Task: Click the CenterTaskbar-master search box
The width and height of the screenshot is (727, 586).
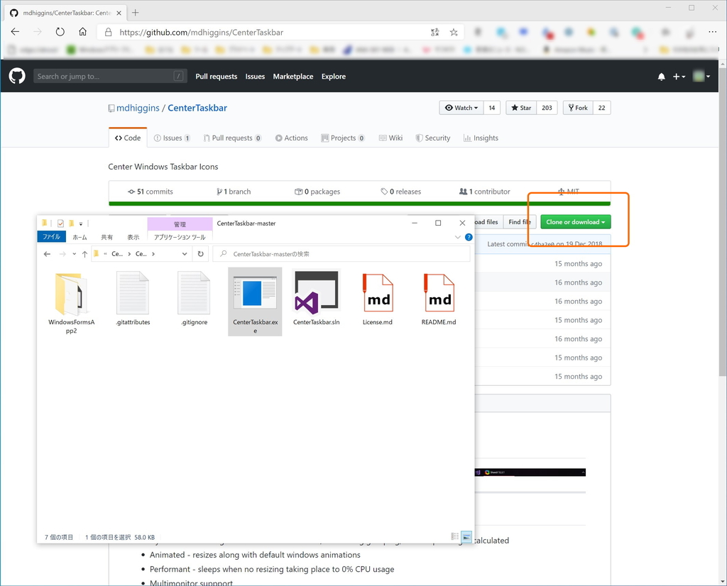Action: [341, 254]
